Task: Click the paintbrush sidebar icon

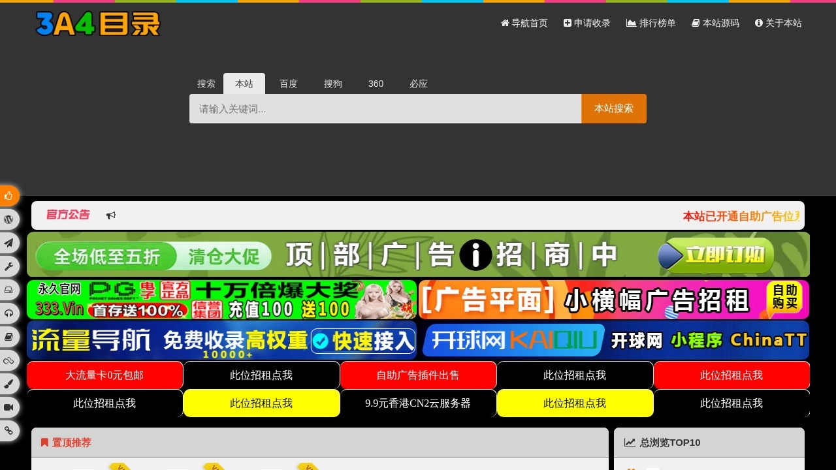Action: [x=8, y=384]
